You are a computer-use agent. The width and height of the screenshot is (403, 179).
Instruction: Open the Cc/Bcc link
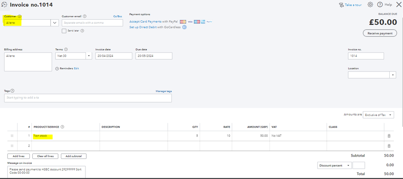pos(118,16)
